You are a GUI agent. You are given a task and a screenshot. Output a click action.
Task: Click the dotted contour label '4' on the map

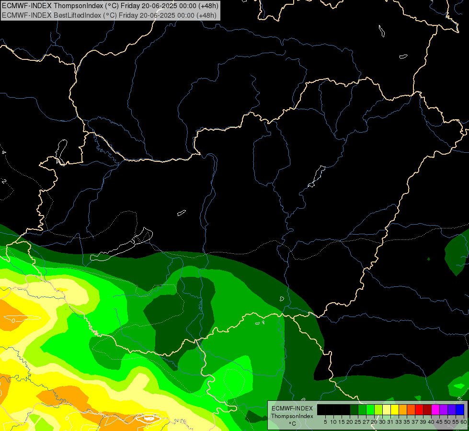(x=4, y=153)
